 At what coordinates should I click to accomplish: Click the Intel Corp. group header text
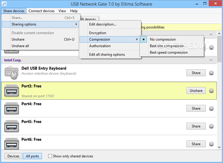(x=13, y=60)
